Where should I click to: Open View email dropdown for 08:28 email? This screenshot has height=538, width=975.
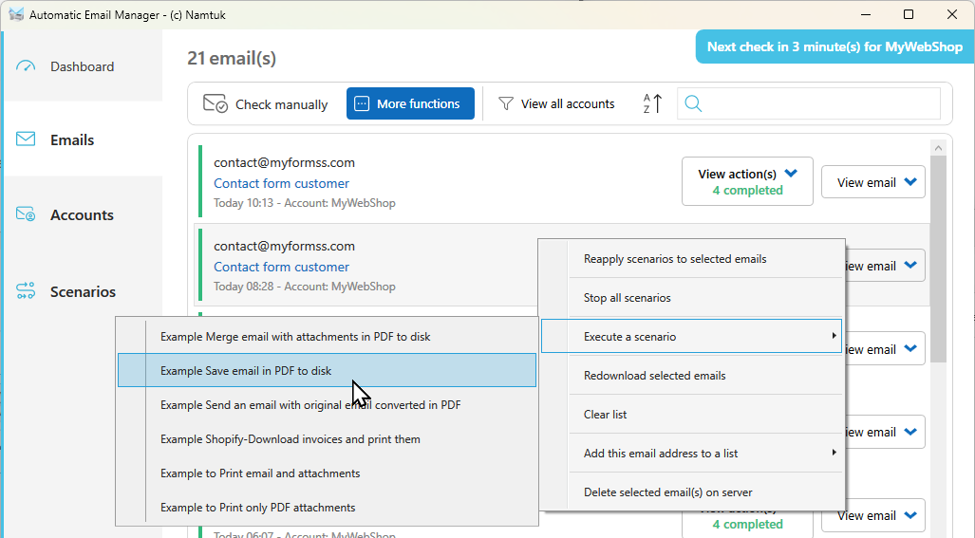886,266
